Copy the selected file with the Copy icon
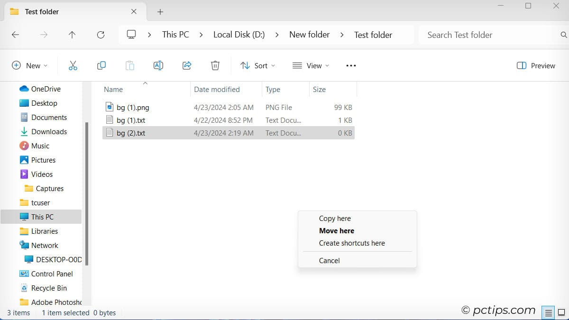 point(101,65)
